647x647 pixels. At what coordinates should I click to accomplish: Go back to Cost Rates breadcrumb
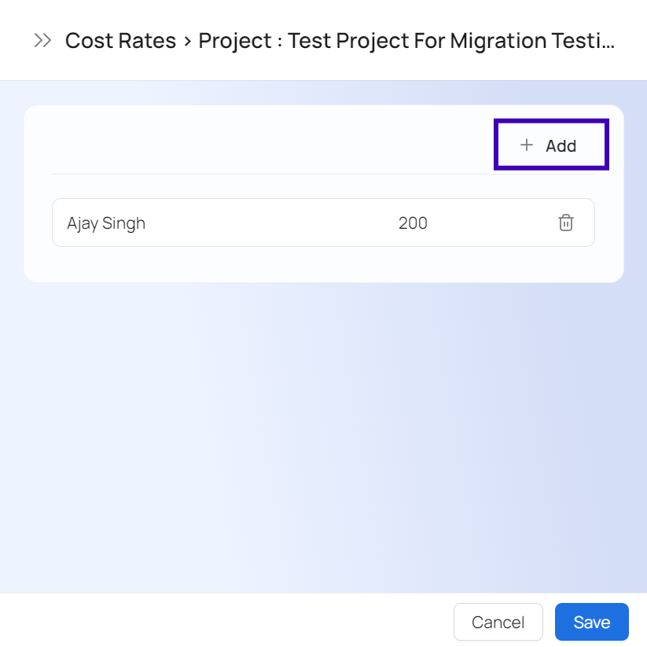[x=120, y=41]
